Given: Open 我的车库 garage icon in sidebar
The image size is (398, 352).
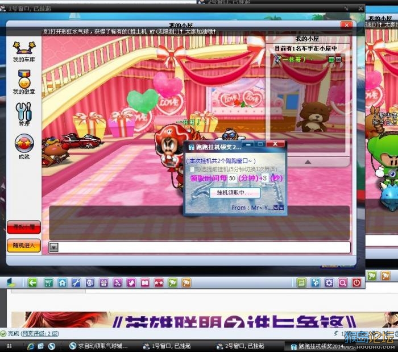Looking at the screenshot, I should [x=24, y=52].
